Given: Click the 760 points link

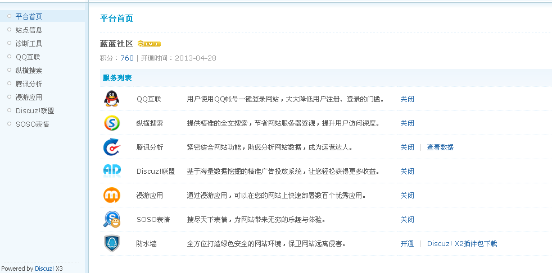Looking at the screenshot, I should [x=127, y=58].
